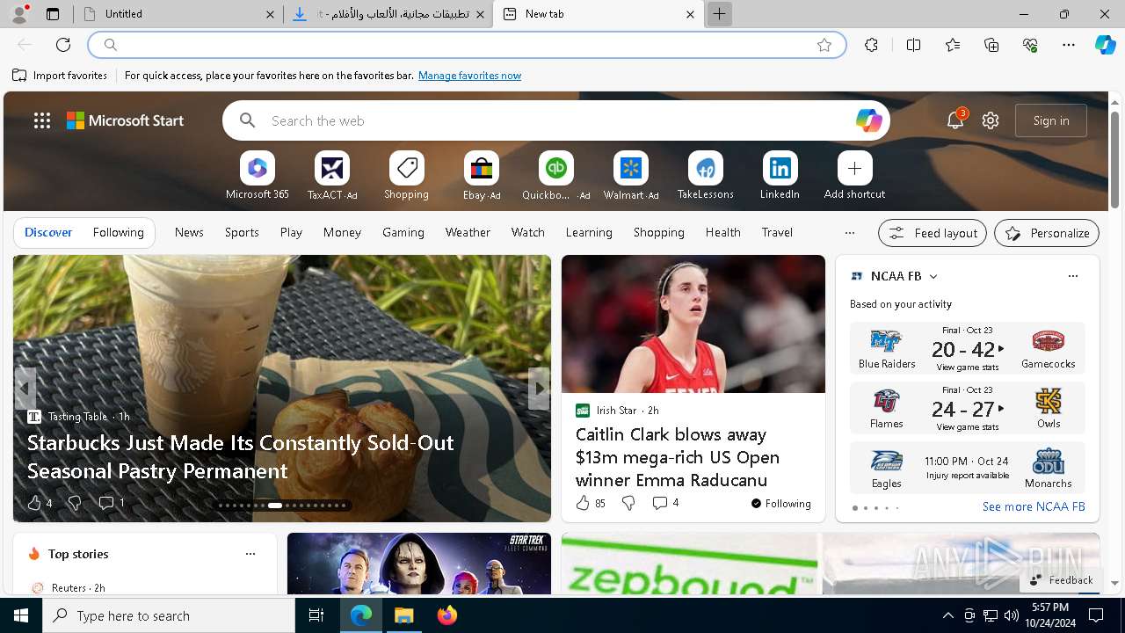Switch feed to Following
Screen dimensions: 1125x633
click(118, 232)
